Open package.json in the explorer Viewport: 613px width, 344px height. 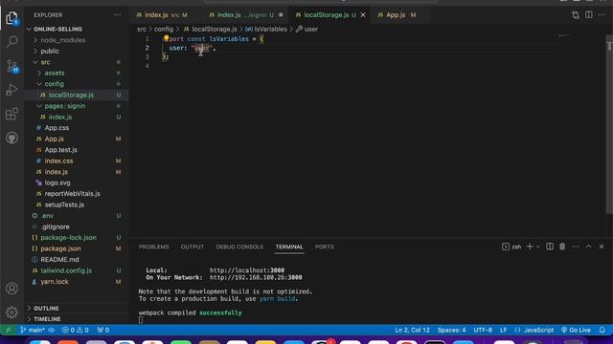(x=60, y=248)
